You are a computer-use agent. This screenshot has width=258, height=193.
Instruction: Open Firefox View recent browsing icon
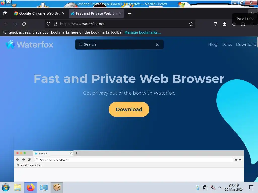pyautogui.click(x=5, y=14)
